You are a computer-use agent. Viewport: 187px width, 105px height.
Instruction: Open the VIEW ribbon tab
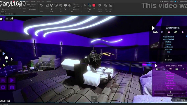[43, 1]
